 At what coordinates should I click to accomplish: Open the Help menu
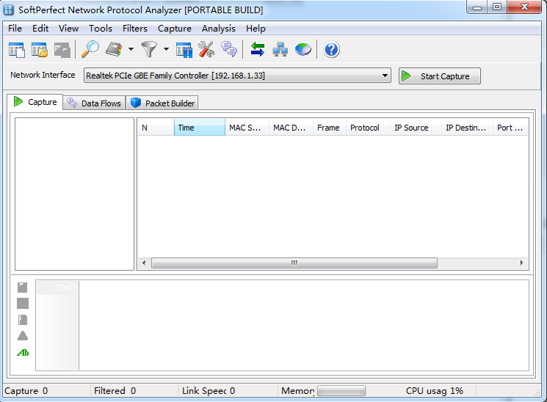click(x=256, y=28)
